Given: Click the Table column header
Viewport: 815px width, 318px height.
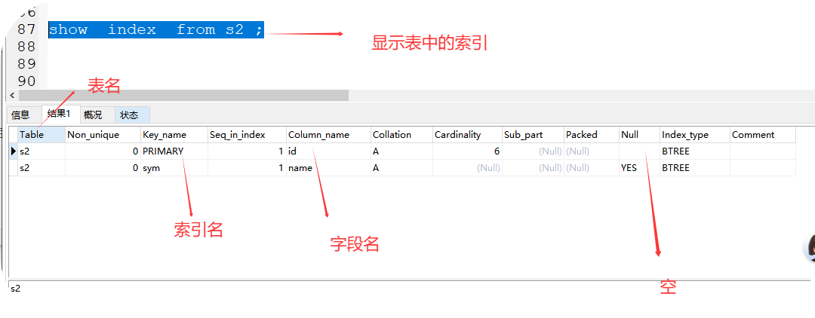Looking at the screenshot, I should [x=41, y=134].
